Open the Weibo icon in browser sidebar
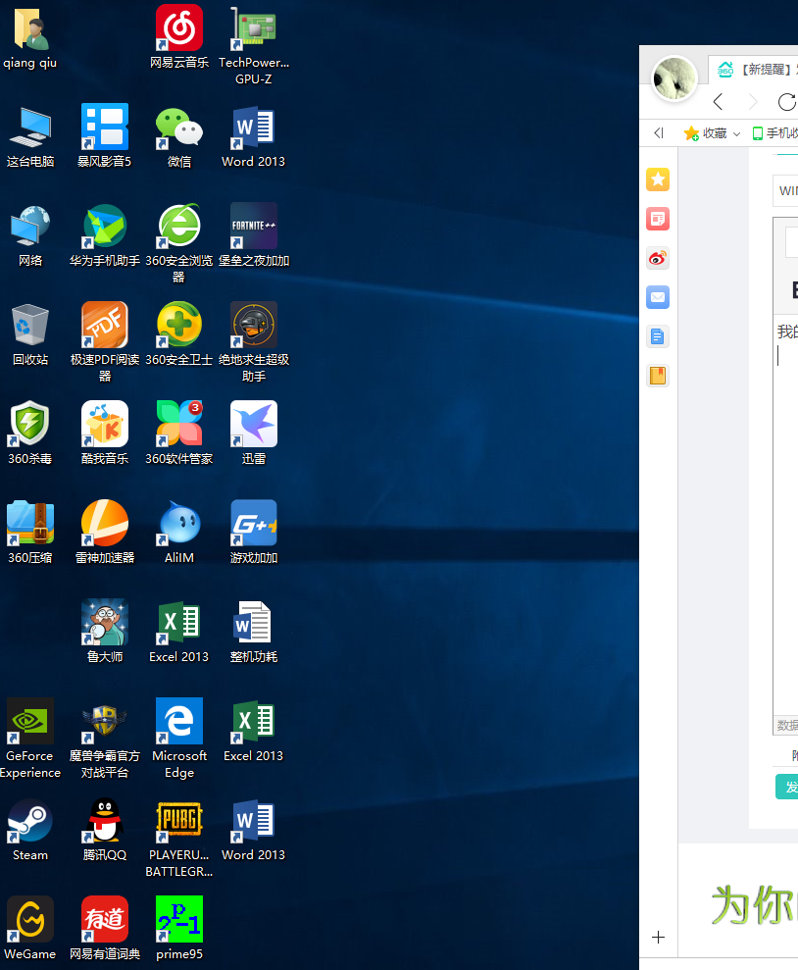 pos(658,258)
